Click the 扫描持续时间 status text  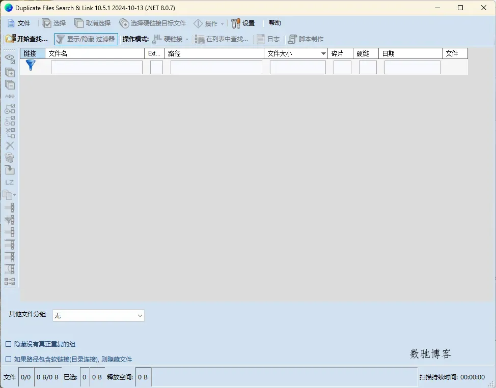[452, 377]
